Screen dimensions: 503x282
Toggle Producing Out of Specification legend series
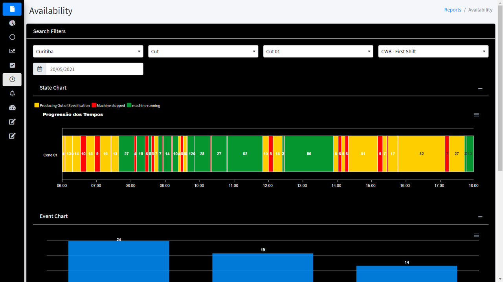(64, 105)
